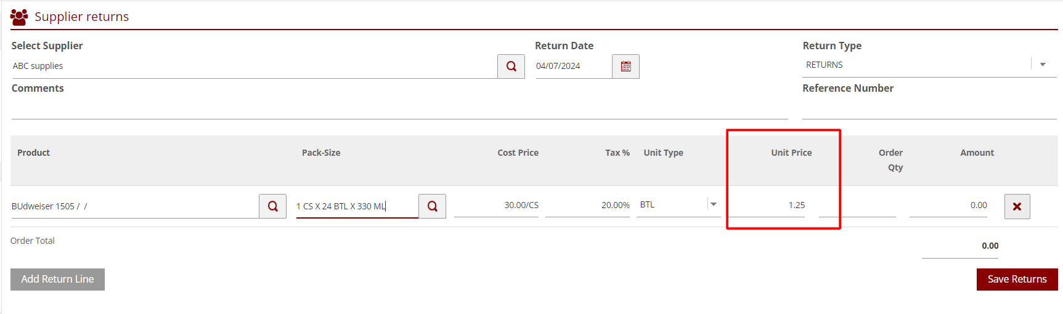The height and width of the screenshot is (314, 1063).
Task: Click the supplier search magnifier icon
Action: coord(511,66)
